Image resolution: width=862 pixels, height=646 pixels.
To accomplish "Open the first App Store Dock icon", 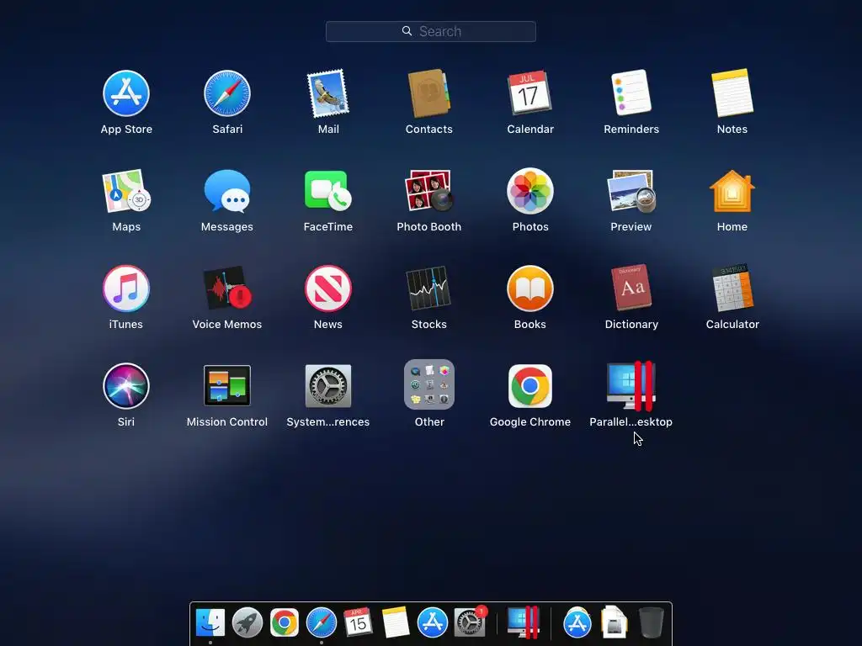I will 432,622.
